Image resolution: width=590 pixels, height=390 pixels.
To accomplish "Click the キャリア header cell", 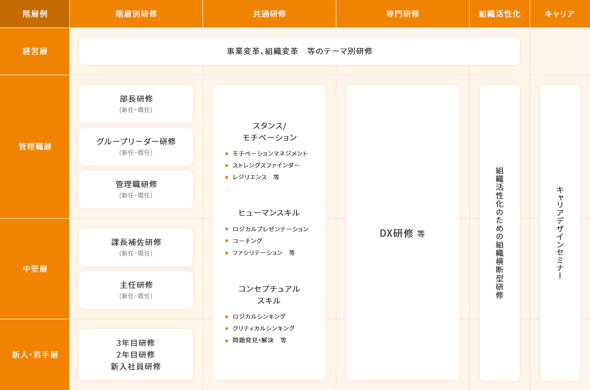I will click(560, 14).
